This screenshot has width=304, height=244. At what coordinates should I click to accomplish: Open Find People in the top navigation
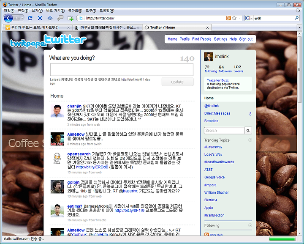[x=202, y=39]
